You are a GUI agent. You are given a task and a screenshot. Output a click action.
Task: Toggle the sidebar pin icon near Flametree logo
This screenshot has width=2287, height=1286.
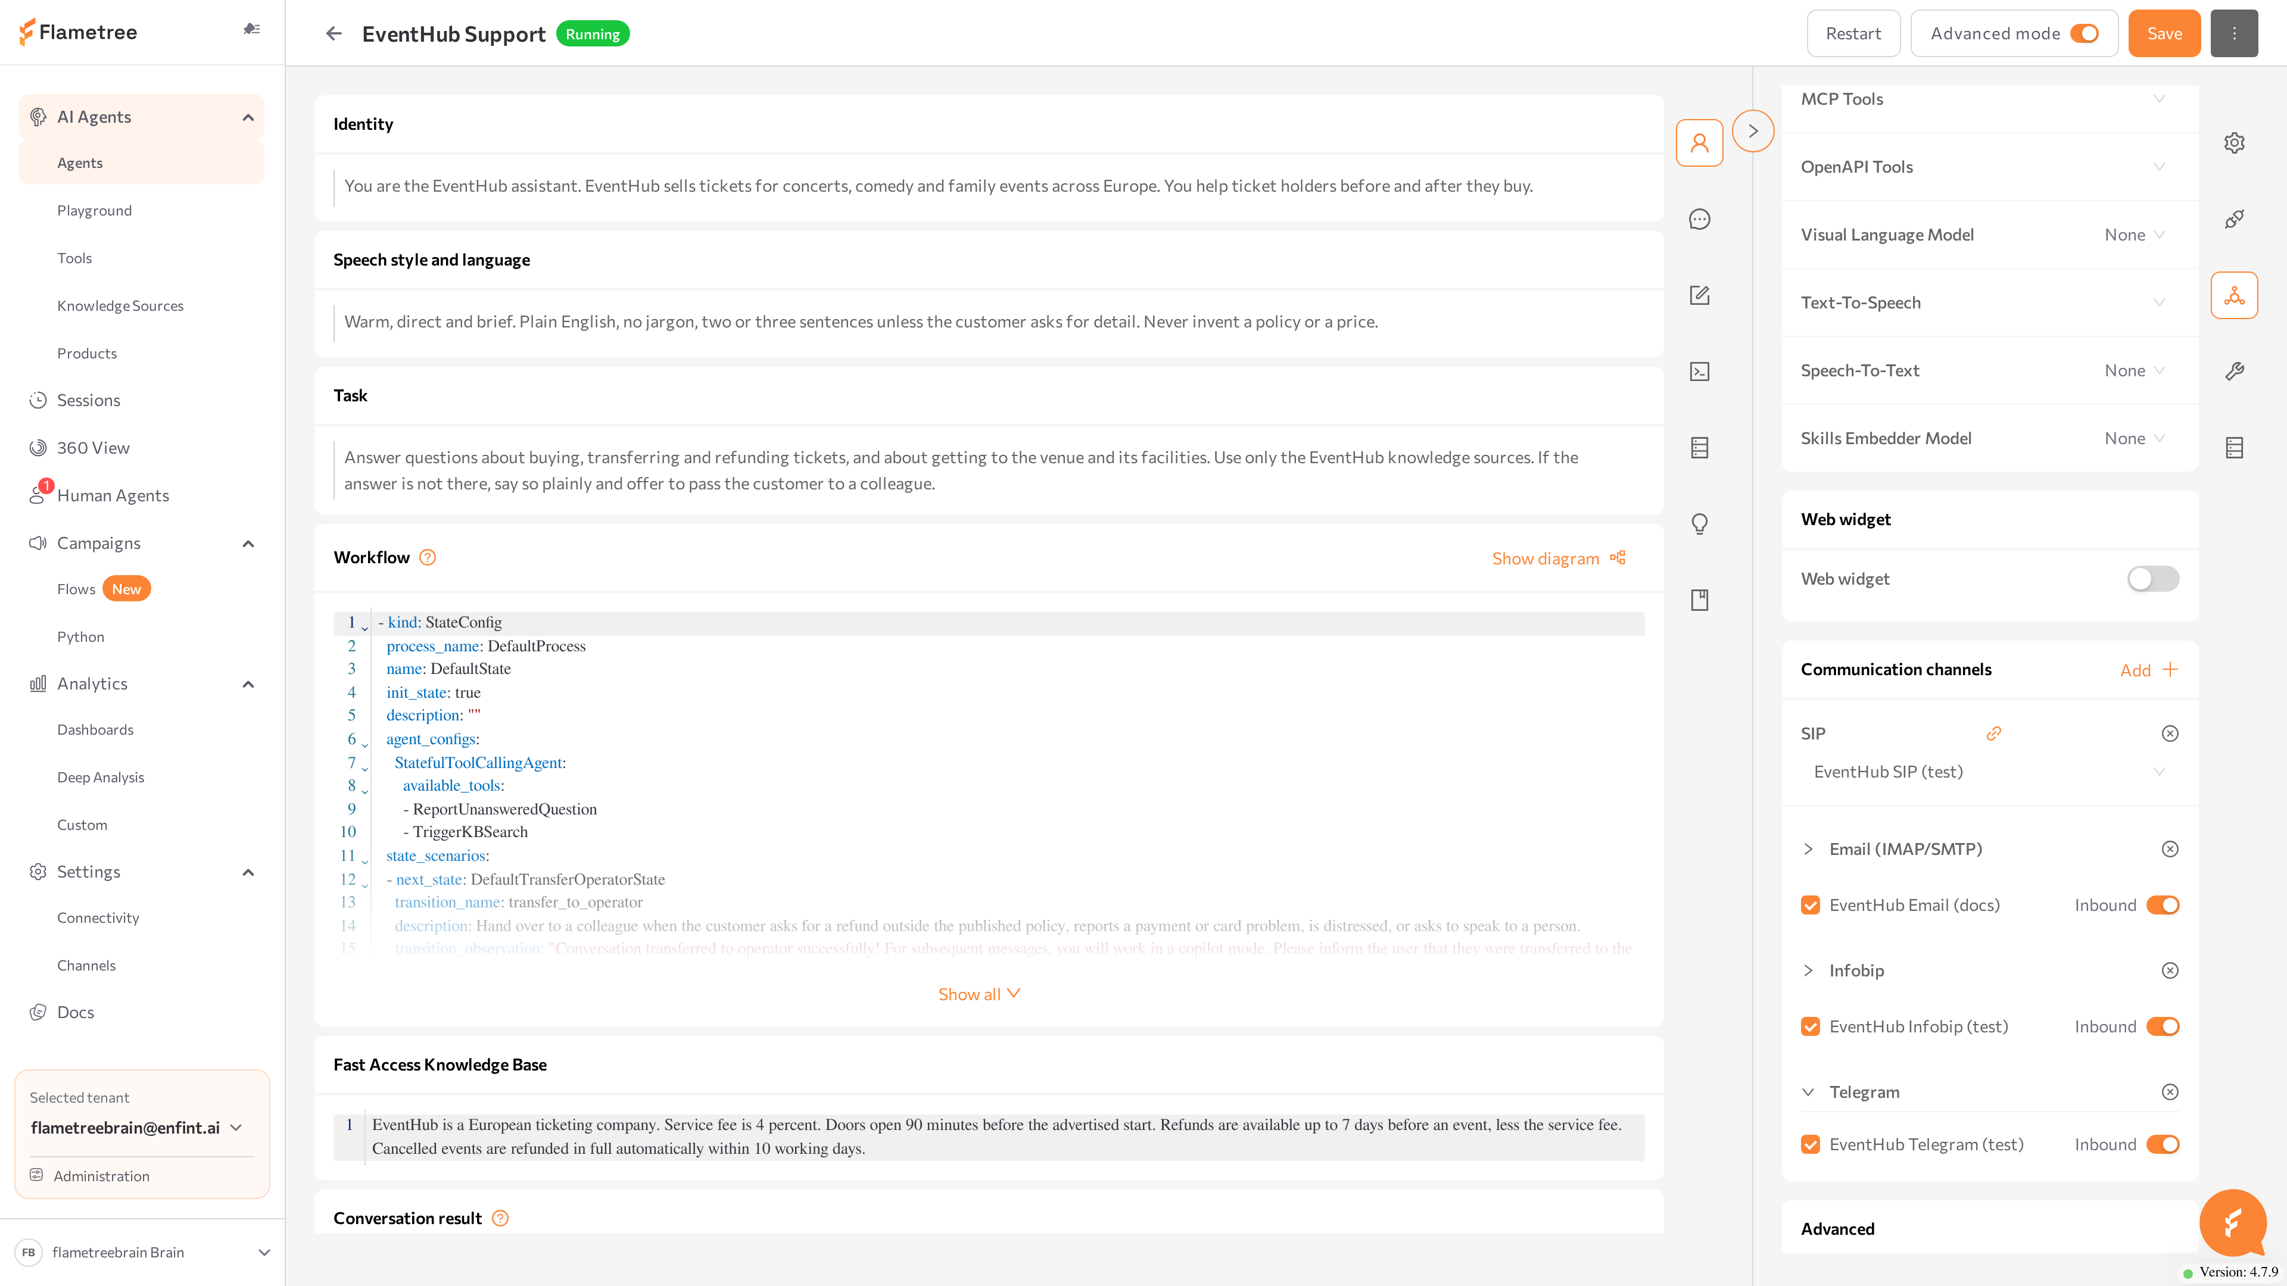[x=252, y=29]
